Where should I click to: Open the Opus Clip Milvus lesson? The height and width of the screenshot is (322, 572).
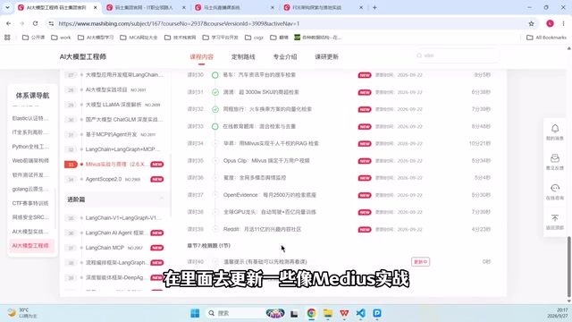point(266,161)
